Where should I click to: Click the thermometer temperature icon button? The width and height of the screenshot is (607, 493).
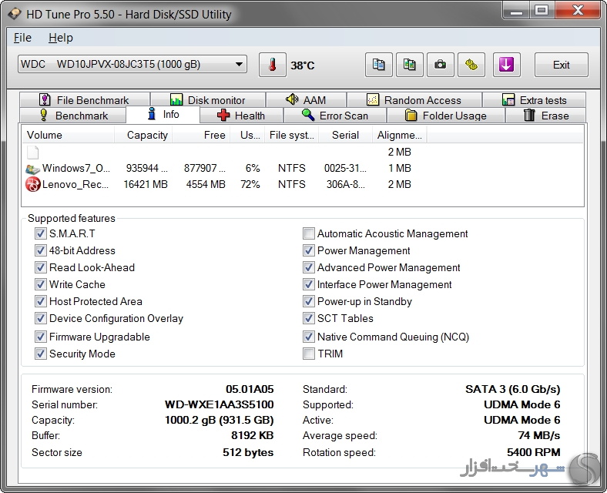point(273,65)
